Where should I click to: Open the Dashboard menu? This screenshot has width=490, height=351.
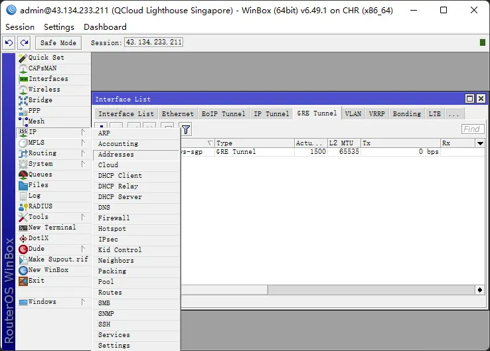(x=105, y=27)
